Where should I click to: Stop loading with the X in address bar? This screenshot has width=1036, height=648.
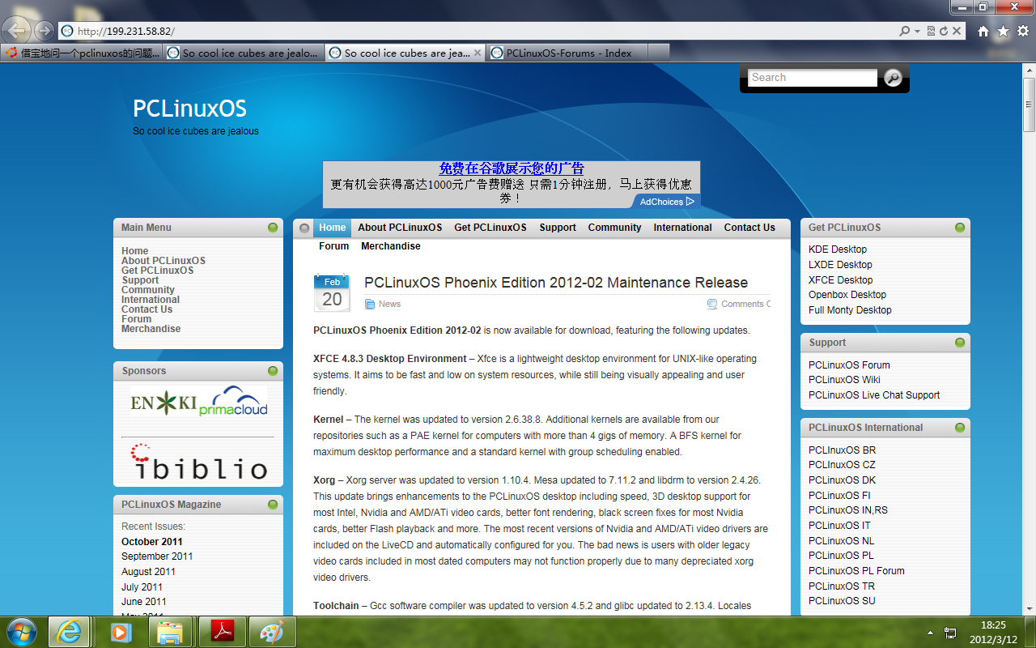(x=957, y=31)
